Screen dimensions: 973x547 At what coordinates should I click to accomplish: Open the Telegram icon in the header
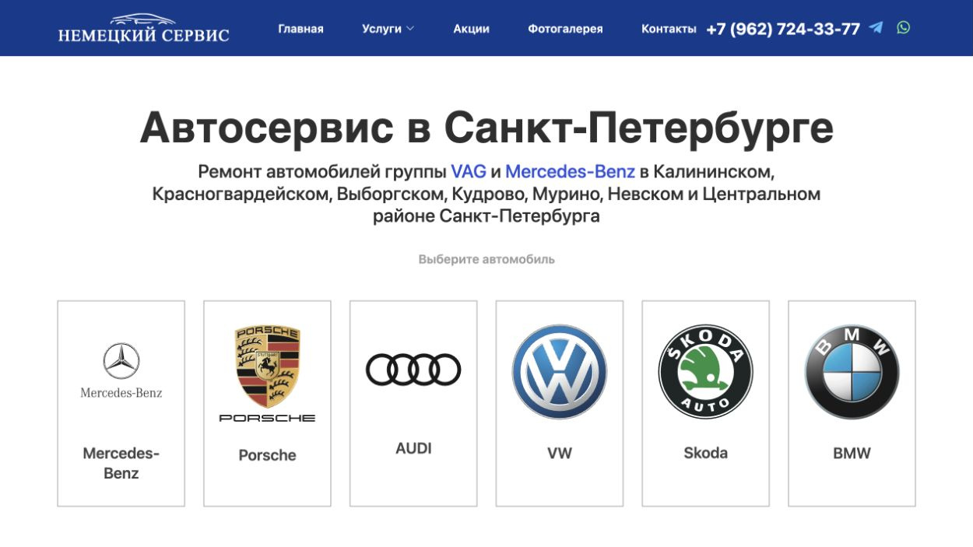876,28
